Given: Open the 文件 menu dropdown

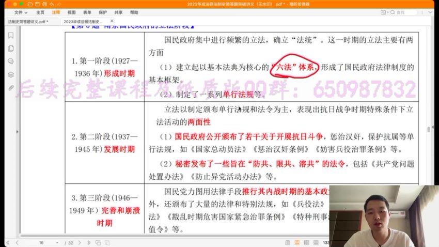Looking at the screenshot, I should (20, 12).
